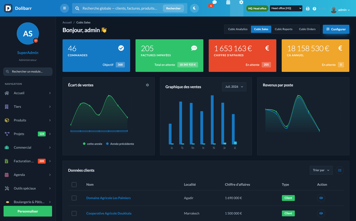Check the Domaine Agricole Les Palmiers row checkbox
The width and height of the screenshot is (356, 221).
tap(74, 198)
